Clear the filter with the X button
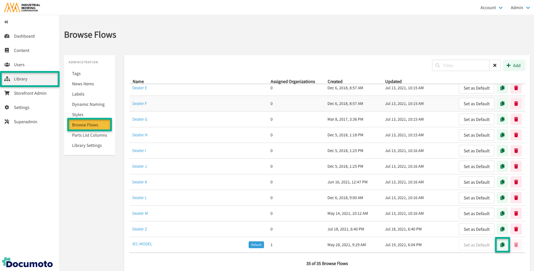This screenshot has width=534, height=271. 495,65
